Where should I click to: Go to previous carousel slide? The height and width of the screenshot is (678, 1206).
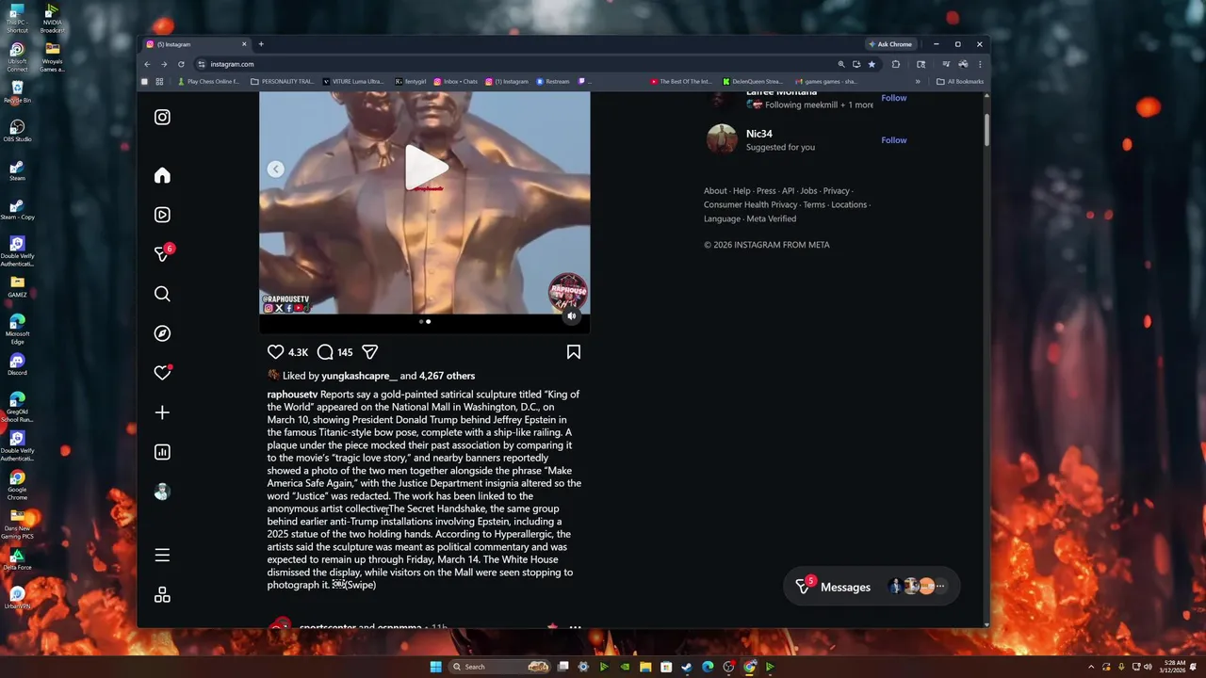[275, 169]
